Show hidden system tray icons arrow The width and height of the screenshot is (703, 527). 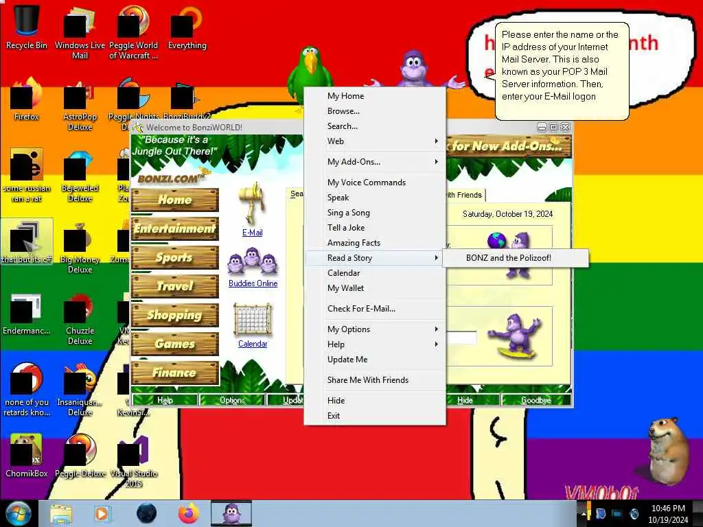(x=584, y=514)
